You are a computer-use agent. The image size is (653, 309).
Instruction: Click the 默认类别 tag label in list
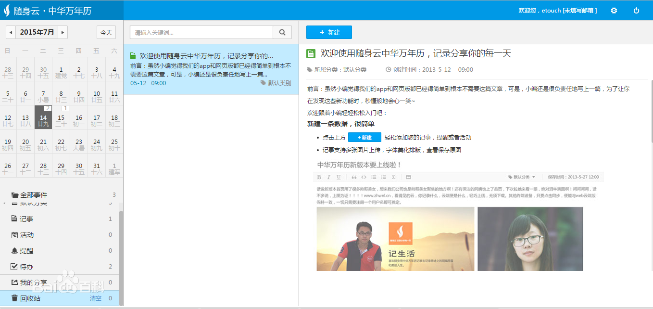[279, 83]
